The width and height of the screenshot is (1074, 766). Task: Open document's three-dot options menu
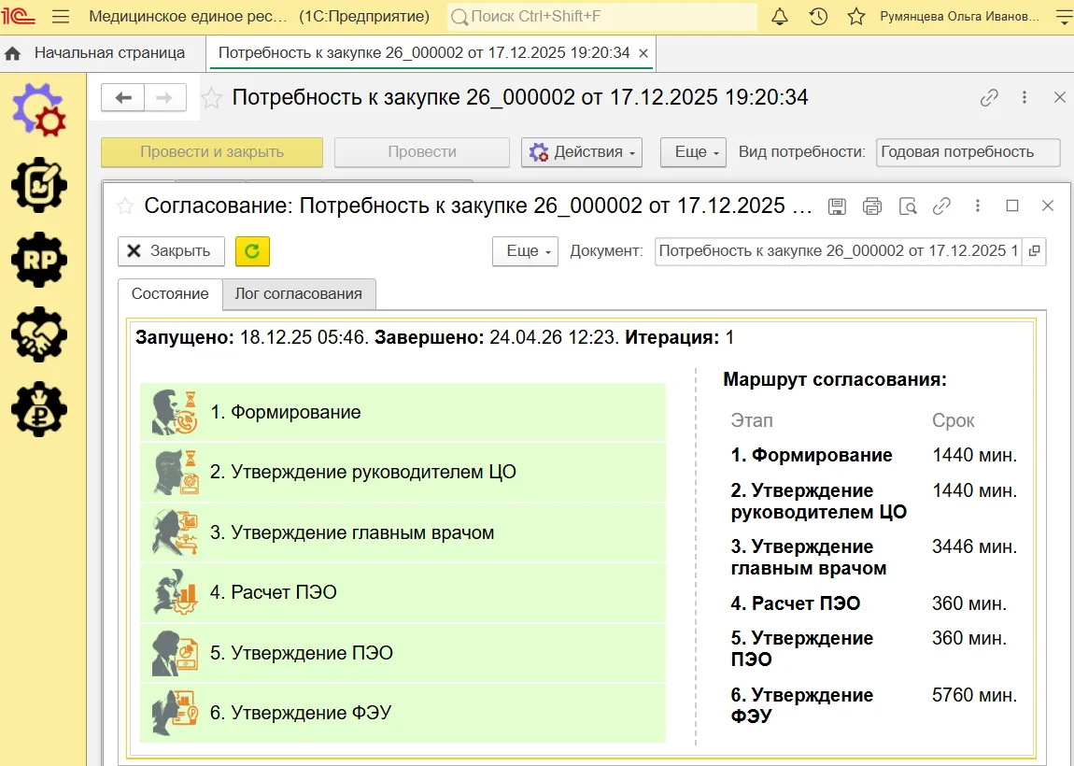1024,98
